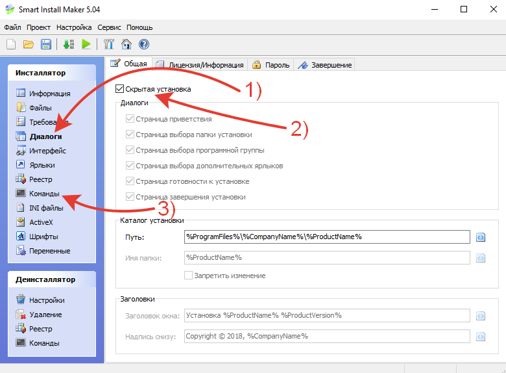
Task: Toggle Страница выбора папки установки checkbox
Action: click(130, 134)
